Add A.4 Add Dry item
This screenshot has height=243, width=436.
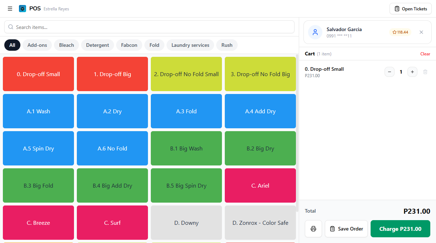[260, 111]
